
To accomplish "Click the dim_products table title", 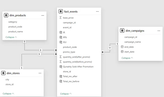I will [x=18, y=15].
